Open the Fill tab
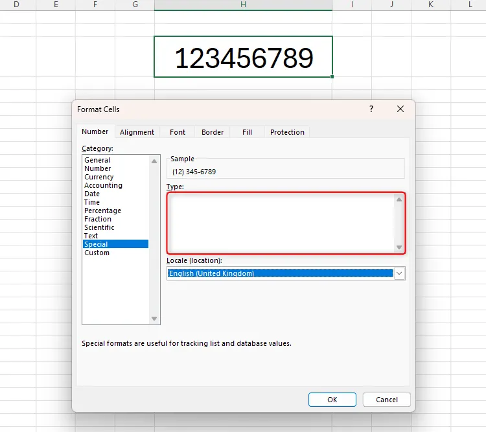The width and height of the screenshot is (486, 432). [x=247, y=132]
